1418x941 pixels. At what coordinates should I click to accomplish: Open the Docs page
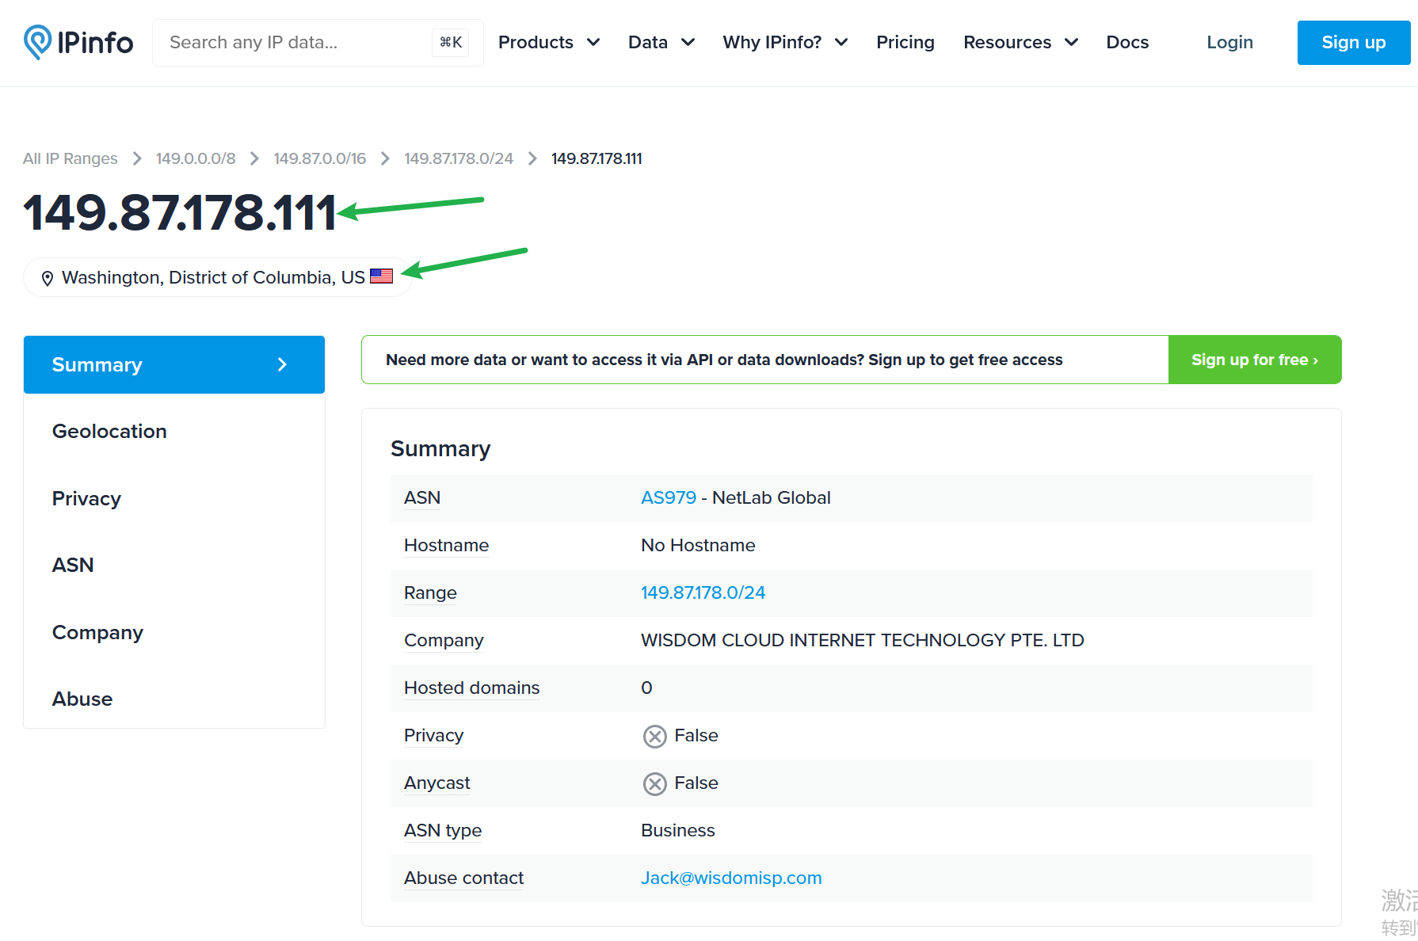1127,43
